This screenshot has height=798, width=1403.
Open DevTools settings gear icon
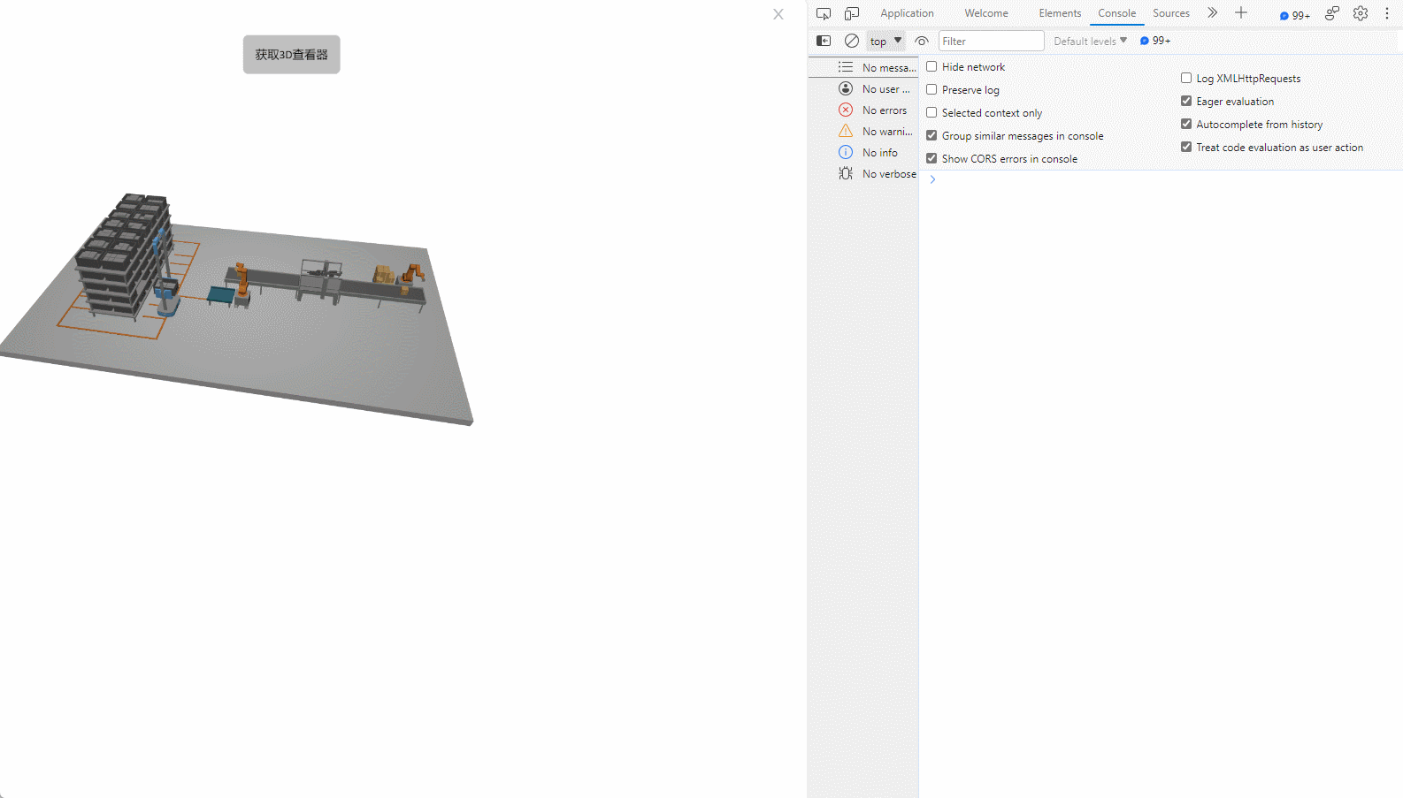pyautogui.click(x=1361, y=13)
